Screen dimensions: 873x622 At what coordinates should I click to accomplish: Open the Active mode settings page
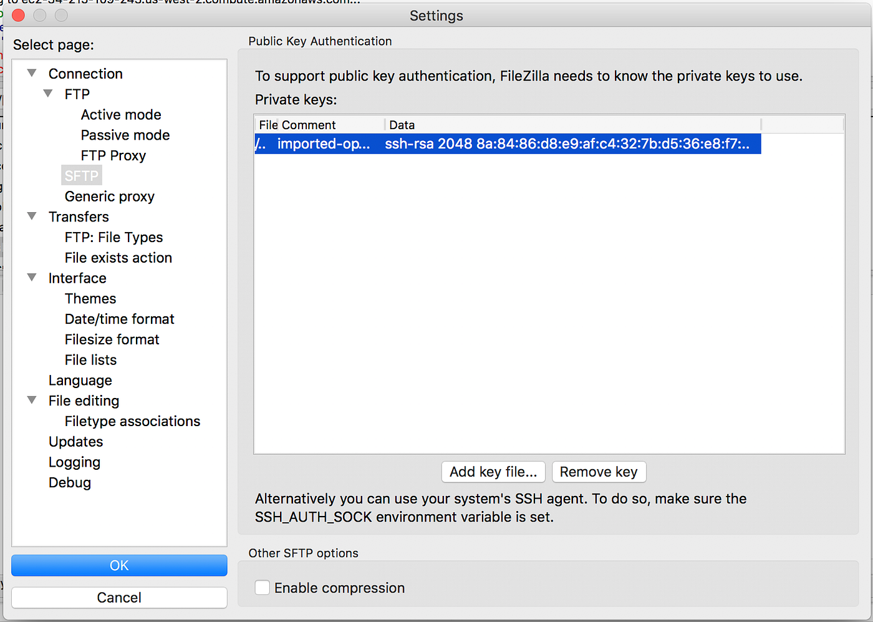(120, 114)
